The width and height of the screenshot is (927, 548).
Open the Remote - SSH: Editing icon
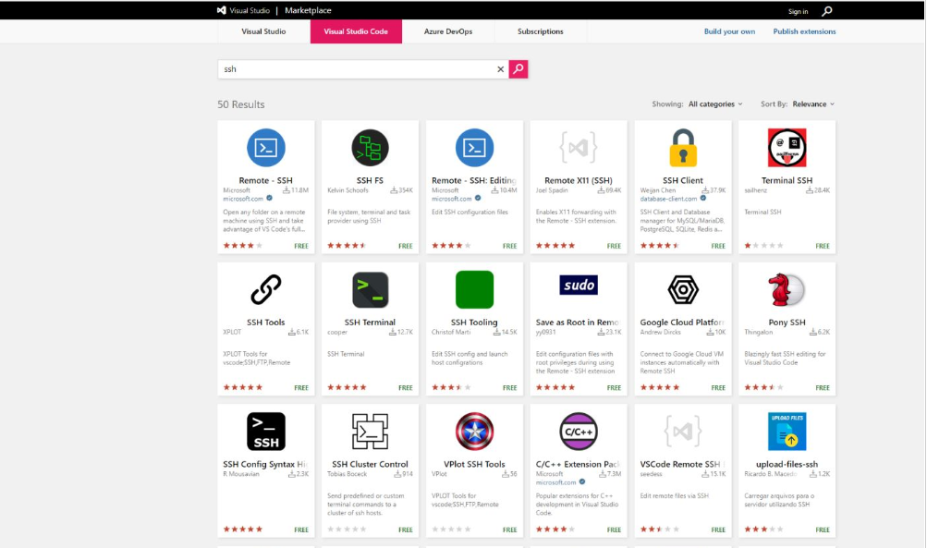point(474,148)
